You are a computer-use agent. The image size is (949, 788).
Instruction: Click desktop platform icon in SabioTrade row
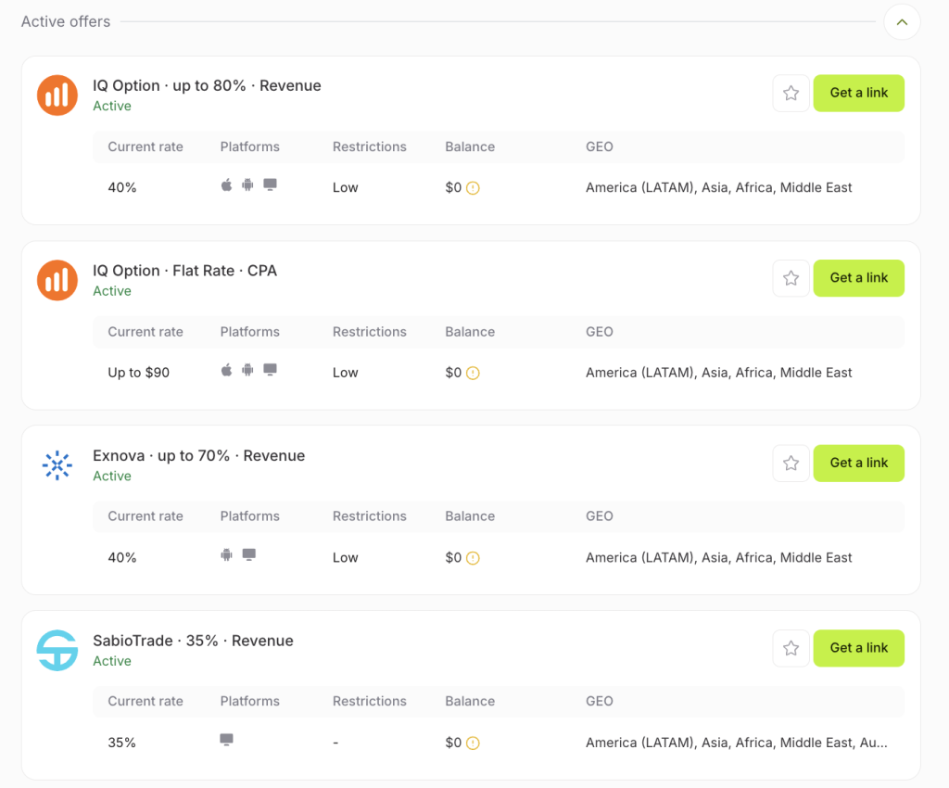click(226, 740)
